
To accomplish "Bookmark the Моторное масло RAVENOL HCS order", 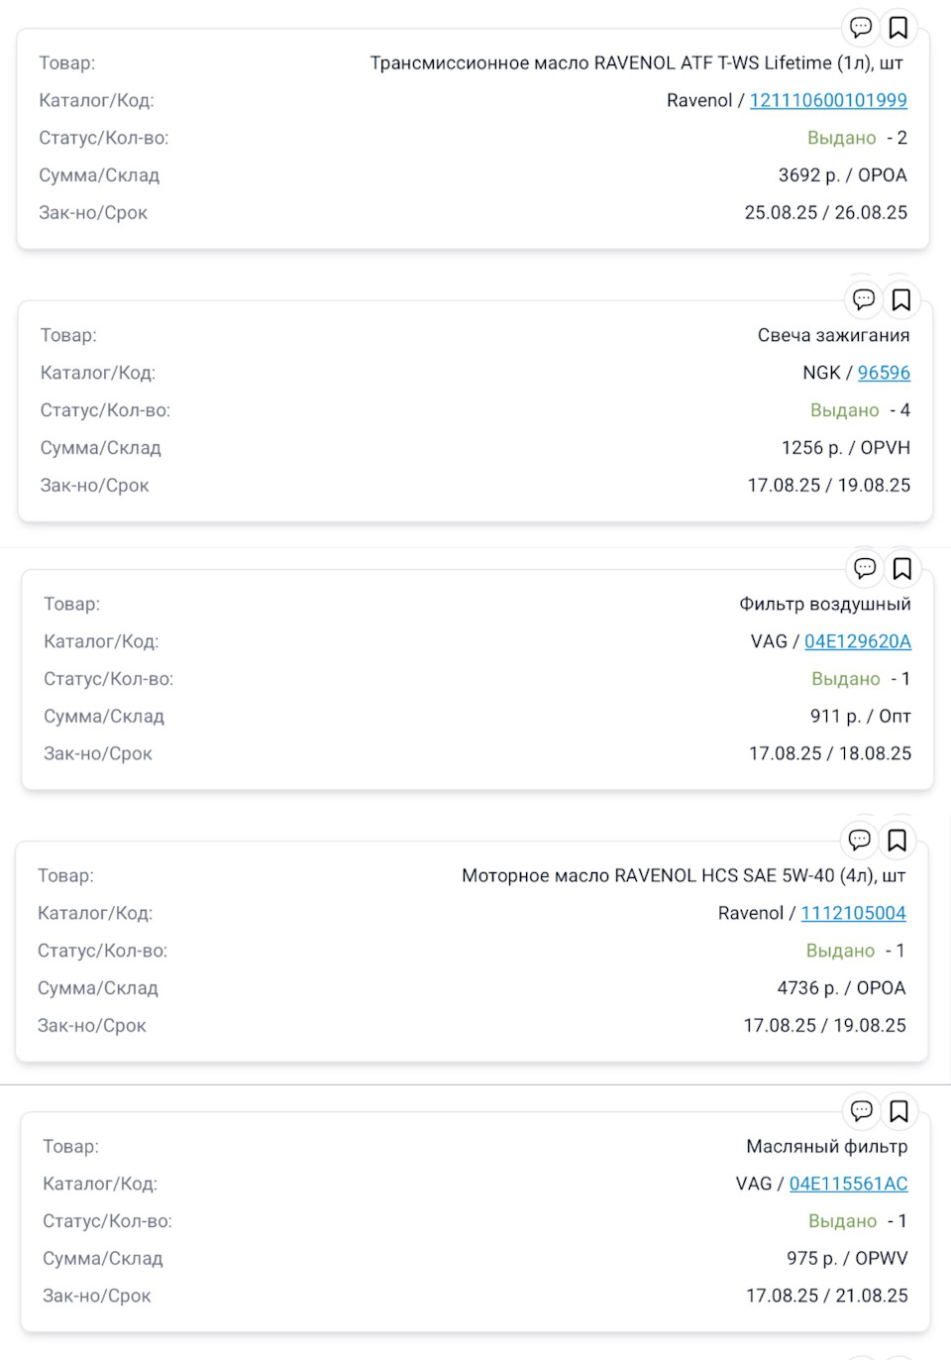I will 898,840.
